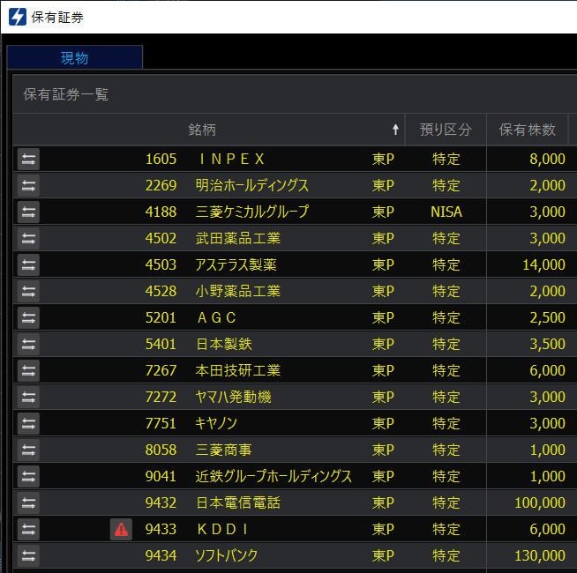Select the 三菱商事 stock name
The width and height of the screenshot is (577, 573).
(224, 450)
